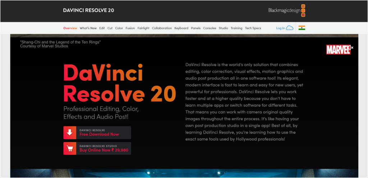Open the India flag region selector
368x178 pixels.
pos(302,28)
